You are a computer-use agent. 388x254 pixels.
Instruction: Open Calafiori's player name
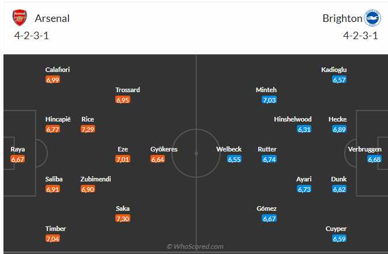click(58, 70)
